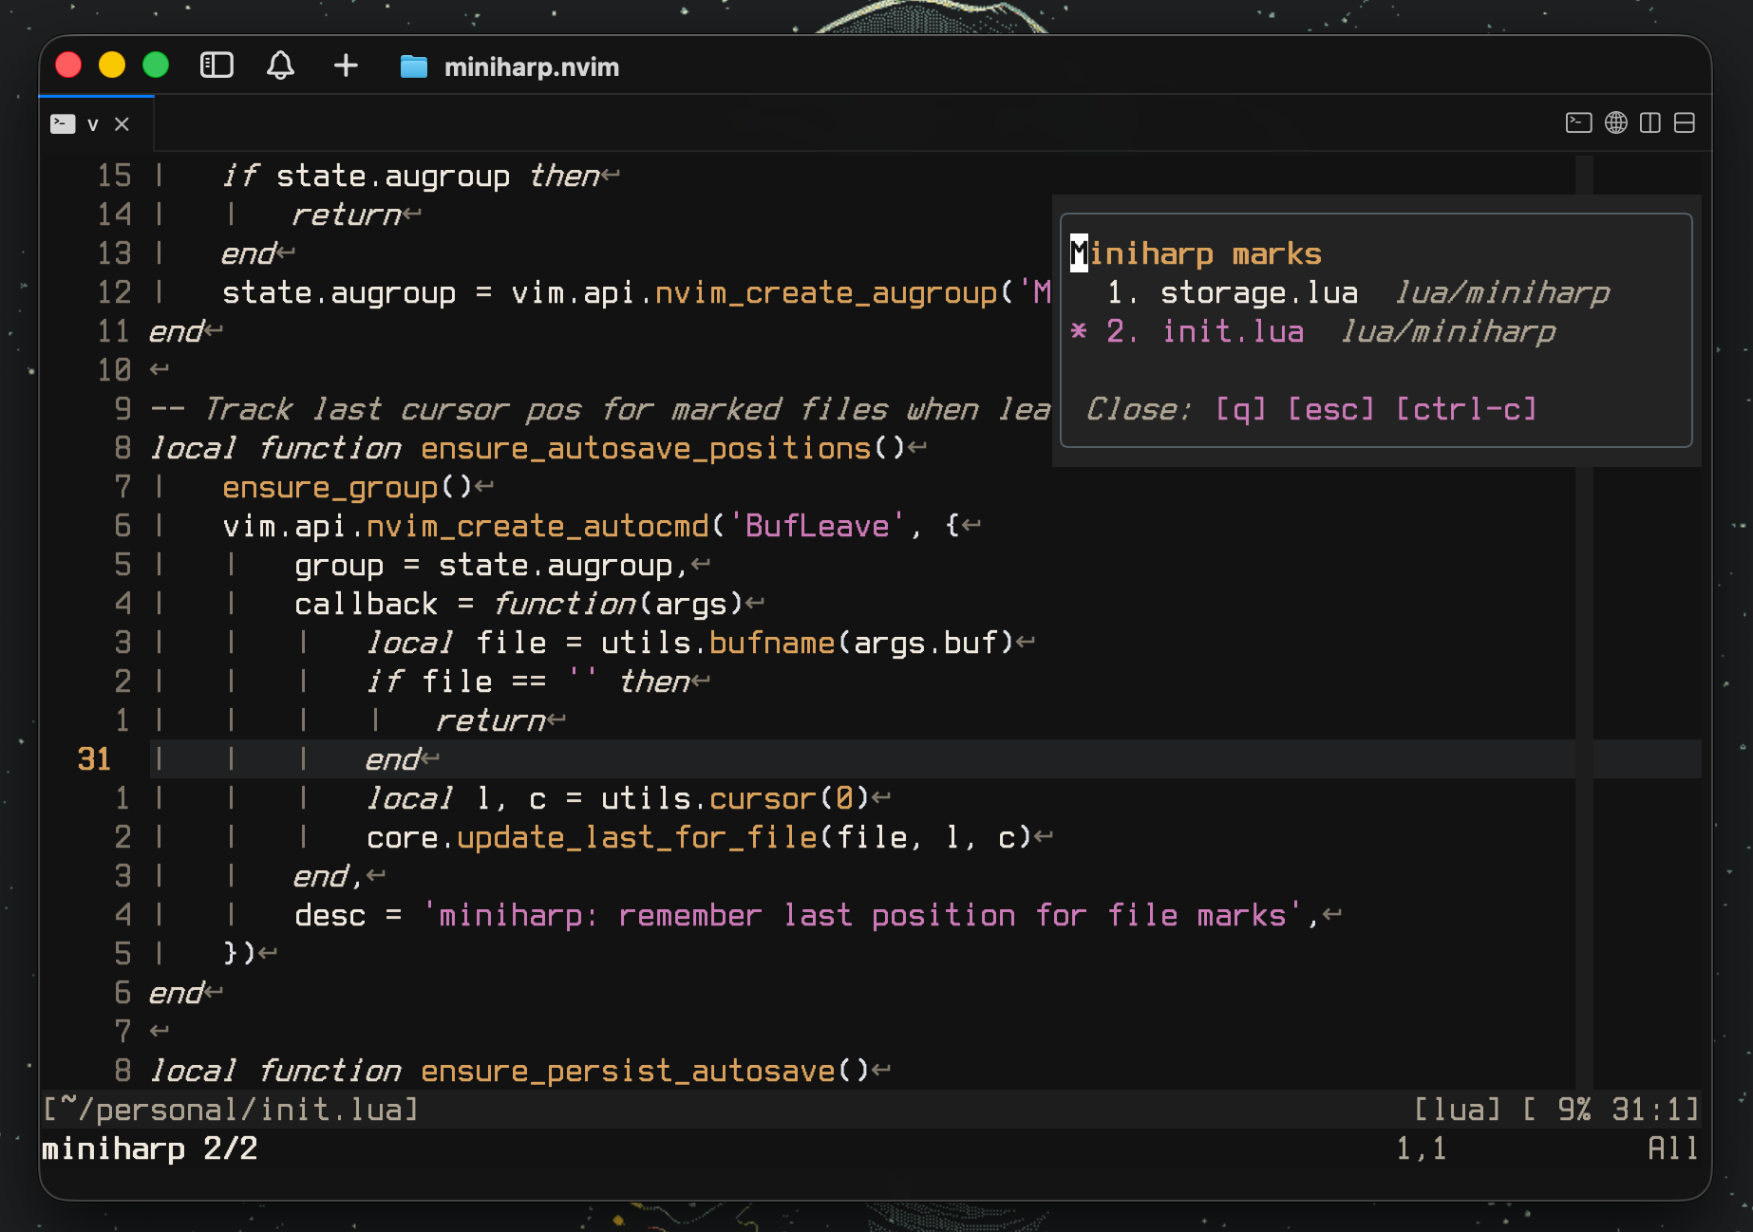Click the status line file path init.lua
Viewport: 1753px width, 1232px height.
coord(231,1110)
